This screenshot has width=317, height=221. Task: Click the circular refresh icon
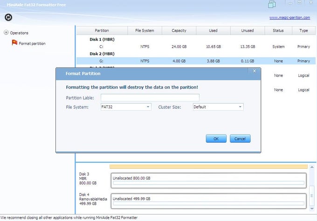(8, 17)
